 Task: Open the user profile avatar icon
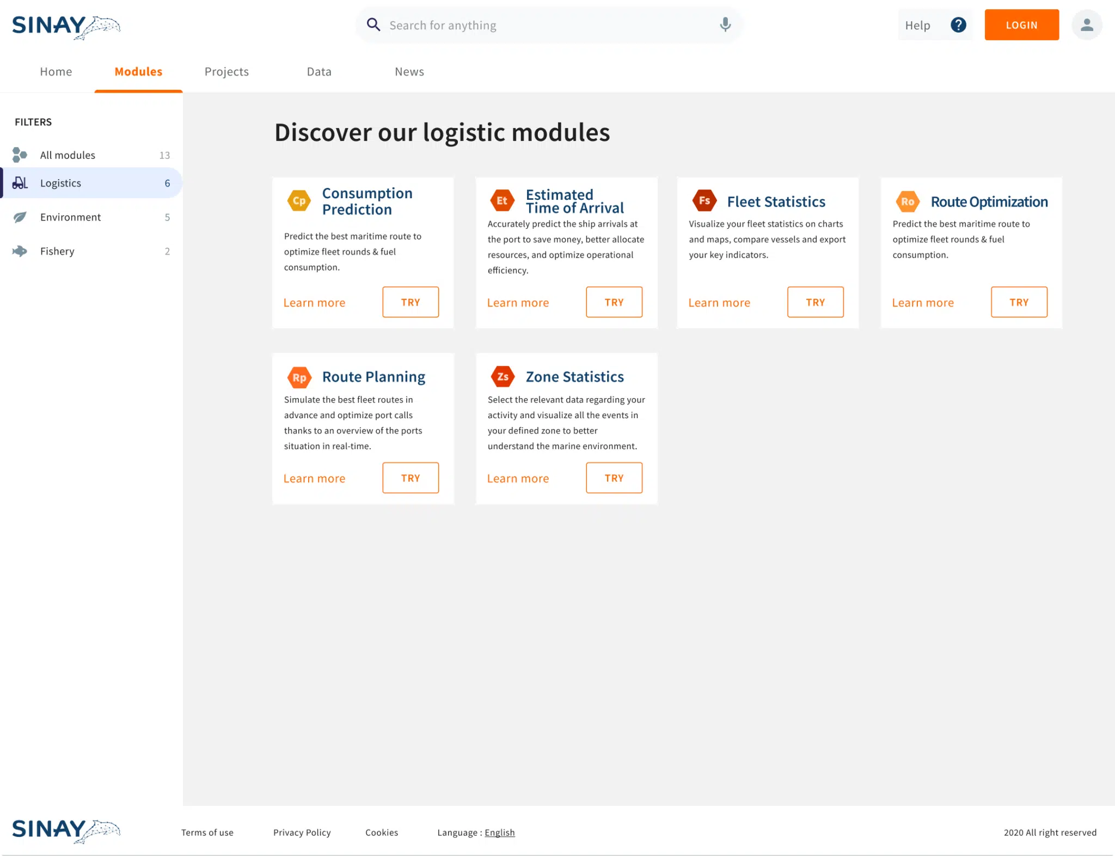click(1086, 25)
